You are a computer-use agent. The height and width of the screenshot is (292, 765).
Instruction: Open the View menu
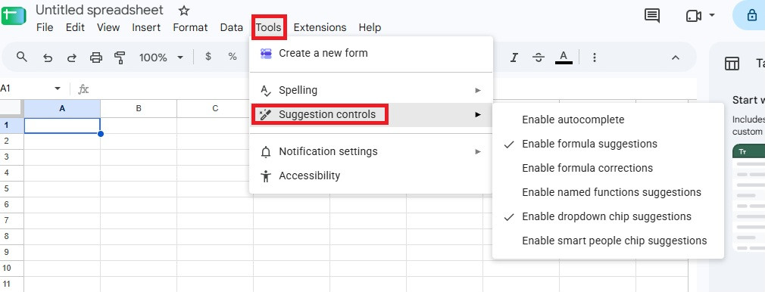(x=108, y=27)
